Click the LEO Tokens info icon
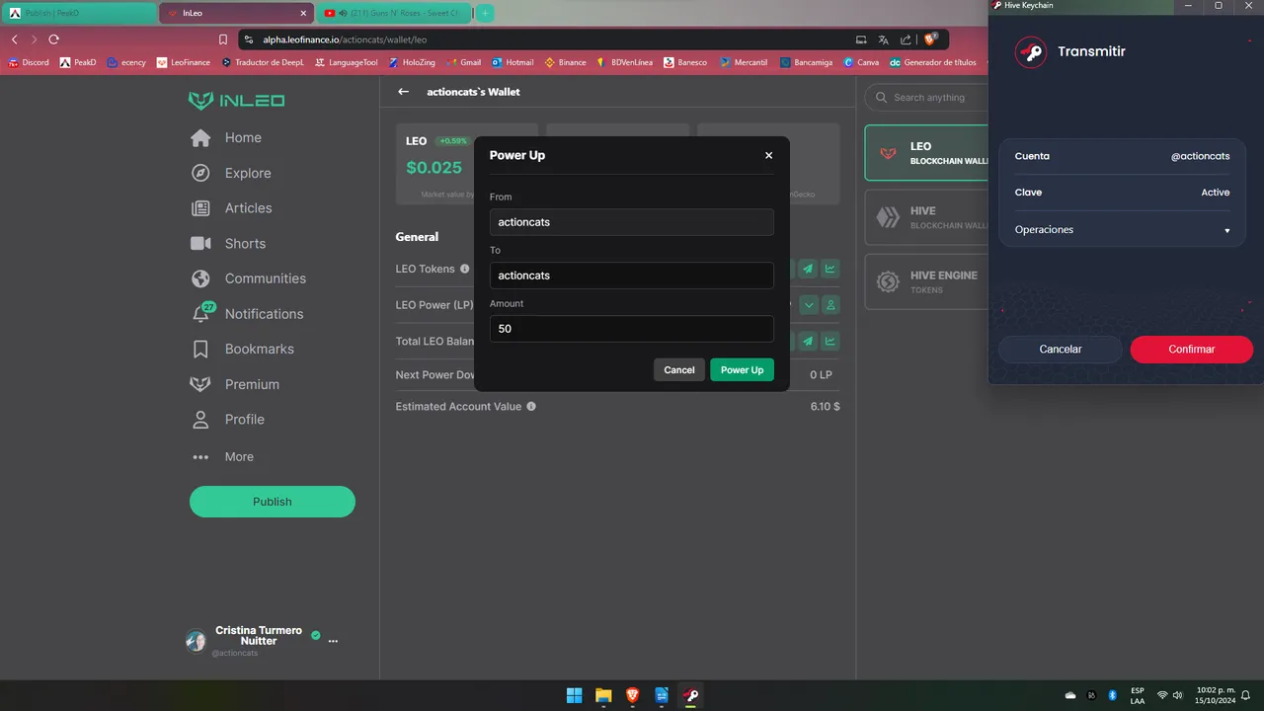Viewport: 1264px width, 711px height. point(465,269)
